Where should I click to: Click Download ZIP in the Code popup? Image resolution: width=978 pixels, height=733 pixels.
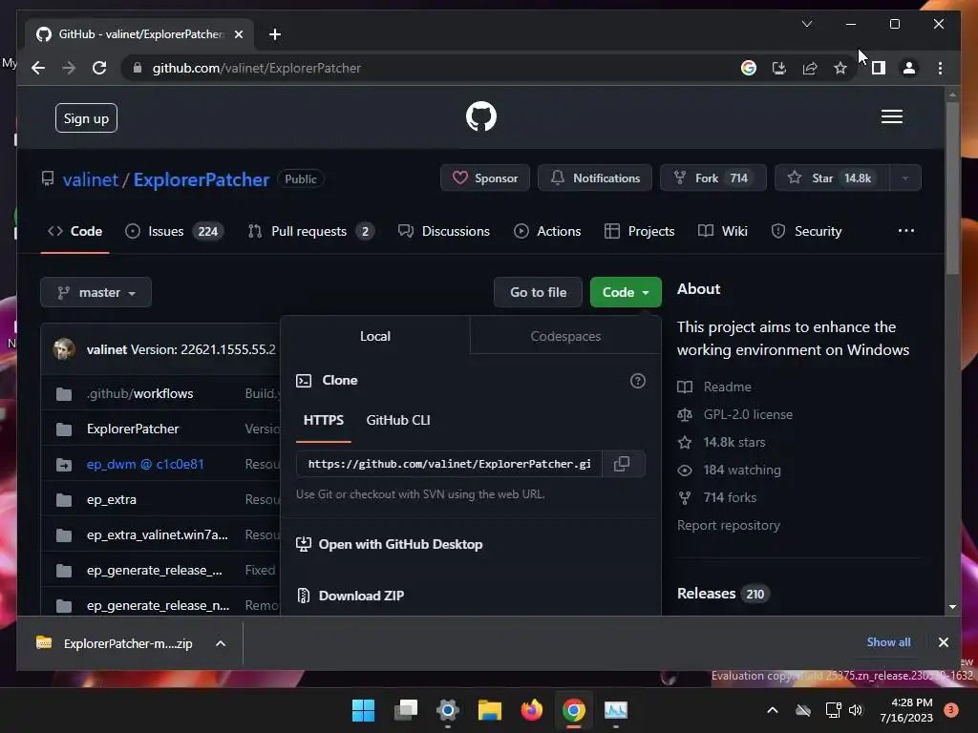[x=350, y=596]
